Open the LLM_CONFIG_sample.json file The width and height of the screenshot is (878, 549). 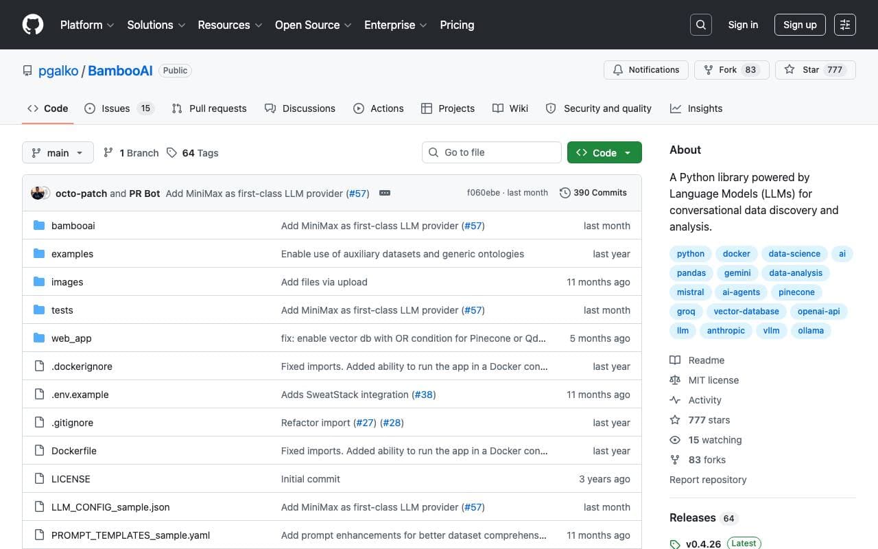pos(110,507)
